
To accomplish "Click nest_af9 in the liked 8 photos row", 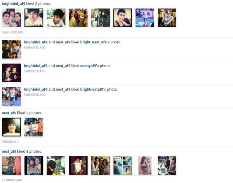I will (9, 151).
